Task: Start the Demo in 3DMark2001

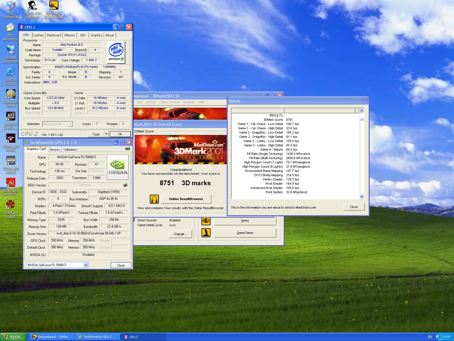Action: [x=245, y=221]
